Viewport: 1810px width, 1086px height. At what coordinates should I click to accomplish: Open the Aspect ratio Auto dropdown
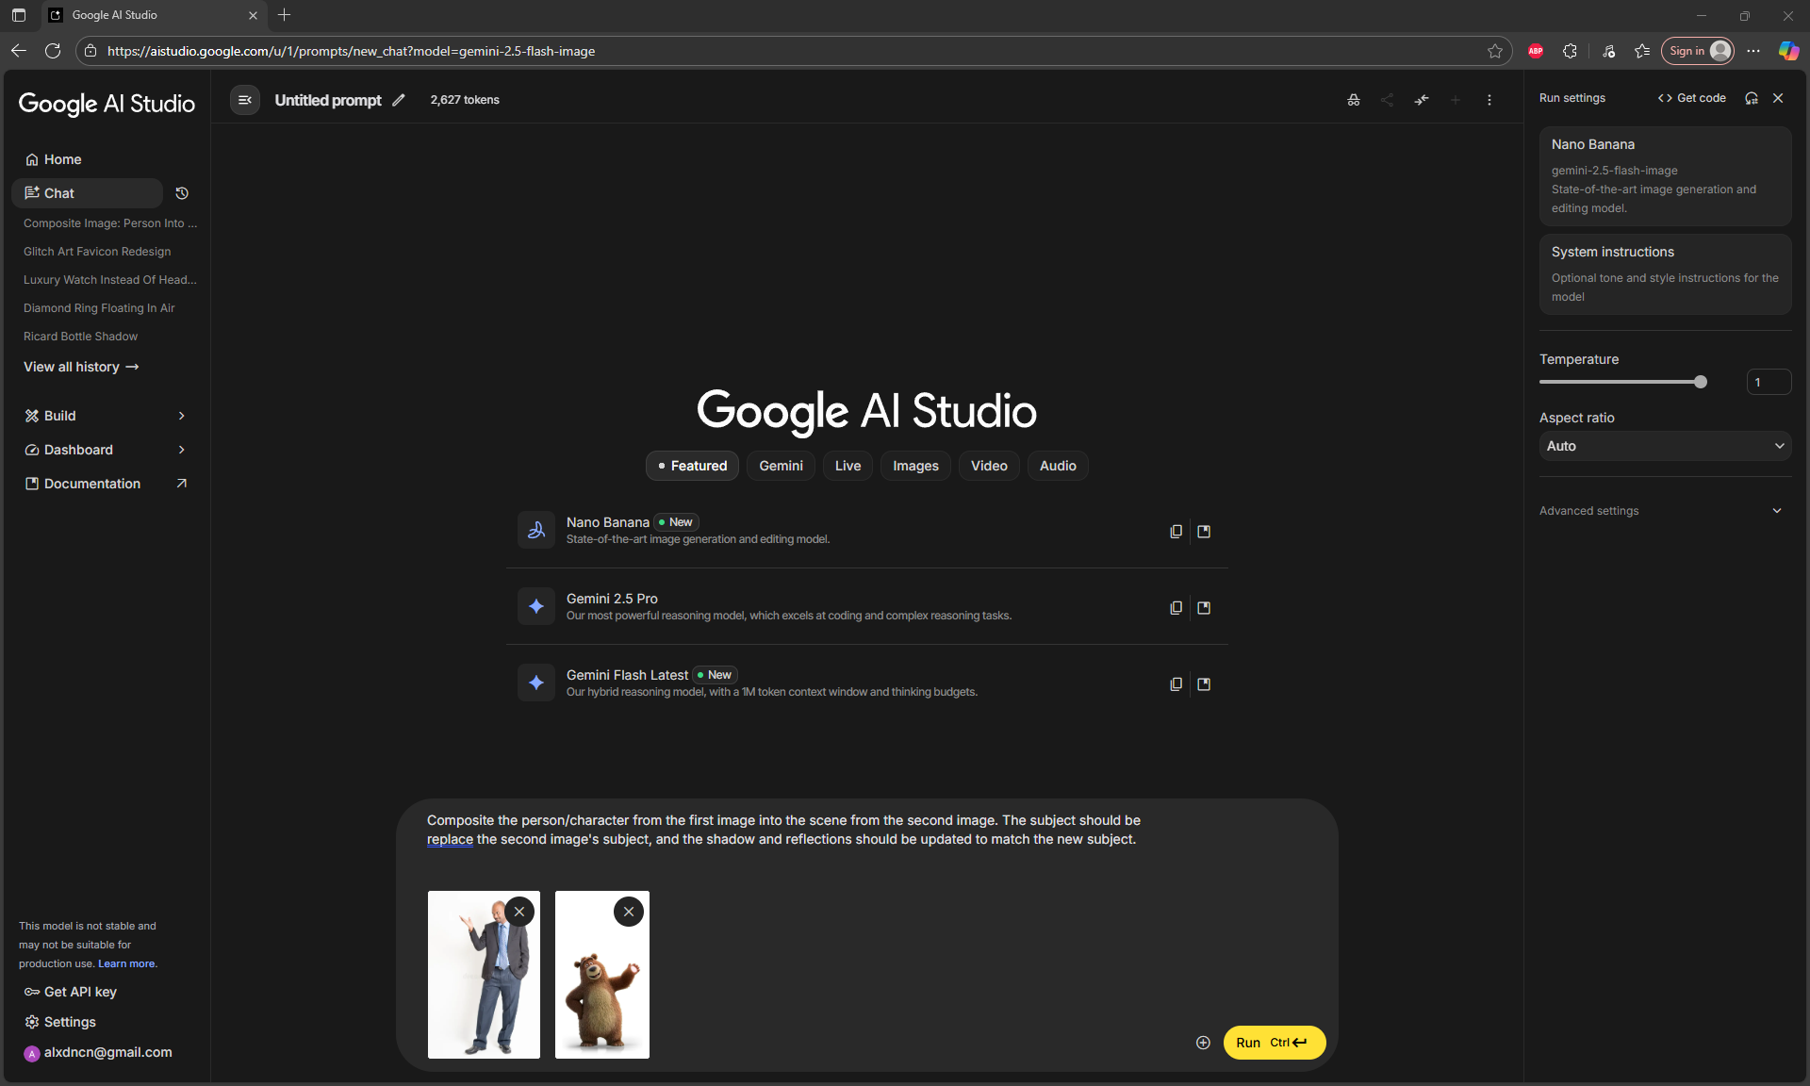pos(1665,446)
